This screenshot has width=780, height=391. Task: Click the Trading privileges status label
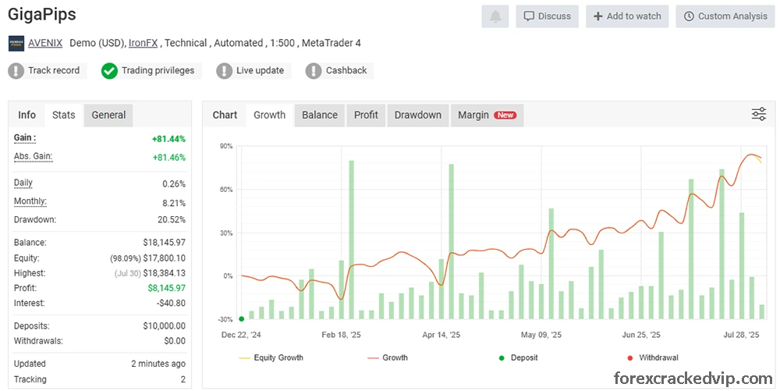pyautogui.click(x=158, y=71)
